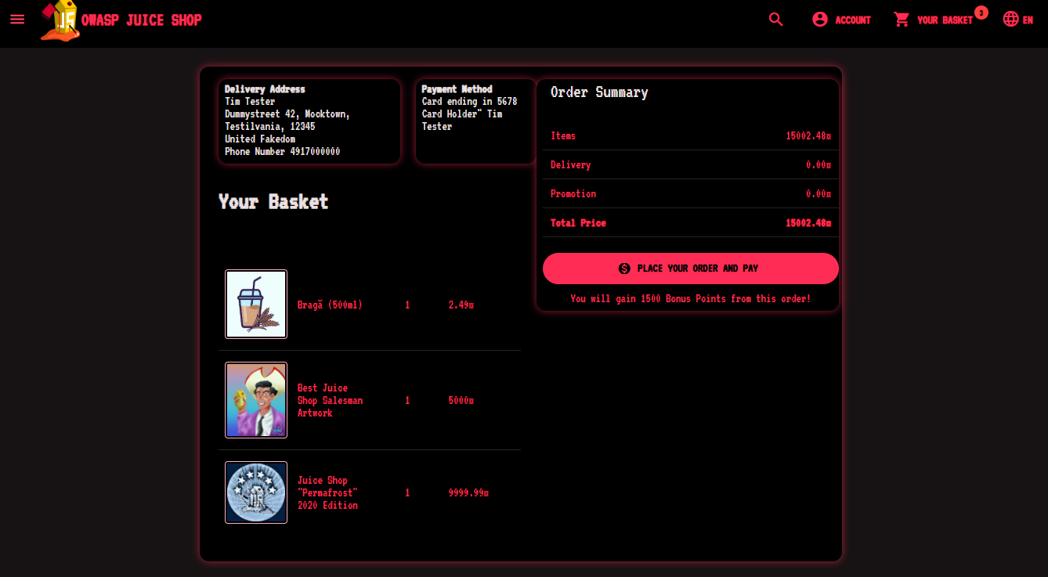This screenshot has height=577, width=1048.
Task: Select the Bragă (500ml) product name
Action: click(330, 305)
